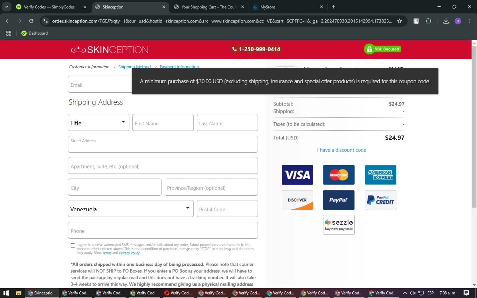477x298 pixels.
Task: Switch to MyStore tab
Action: [x=288, y=7]
